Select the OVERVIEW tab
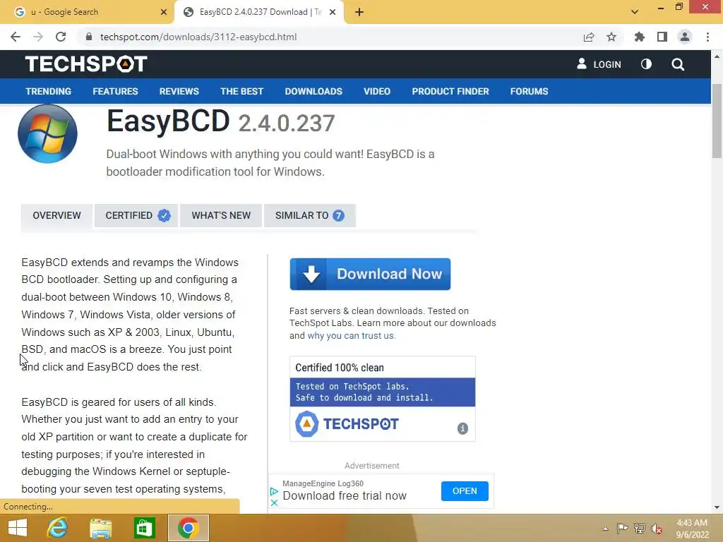Screen dimensions: 723x542 tap(56, 215)
